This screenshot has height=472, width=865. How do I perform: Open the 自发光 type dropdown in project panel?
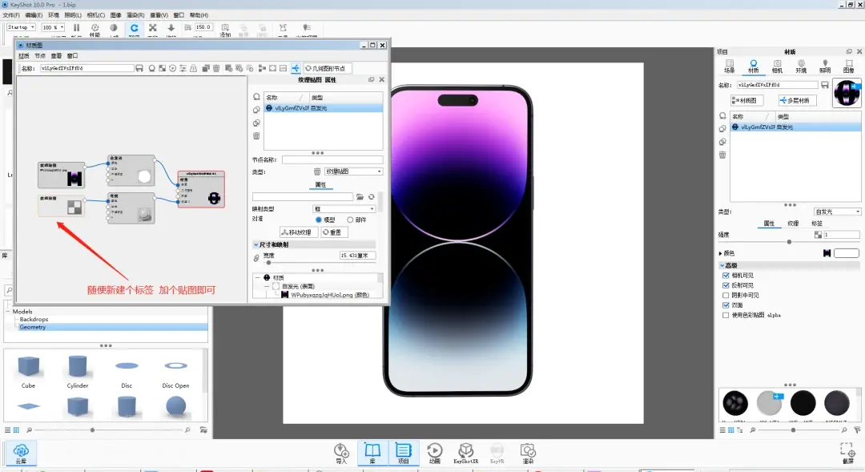point(838,212)
